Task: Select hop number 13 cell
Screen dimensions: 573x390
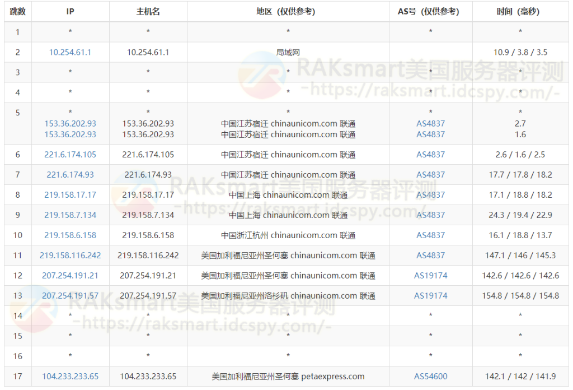Action: 17,296
